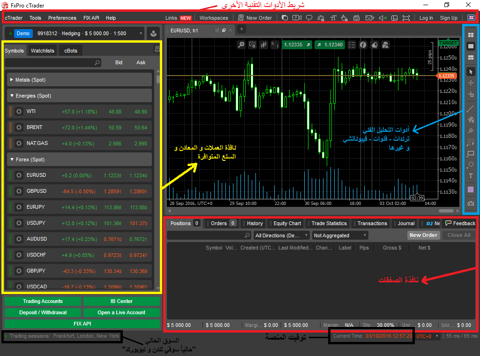
Task: Click New Order button in Positions panel
Action: click(423, 235)
